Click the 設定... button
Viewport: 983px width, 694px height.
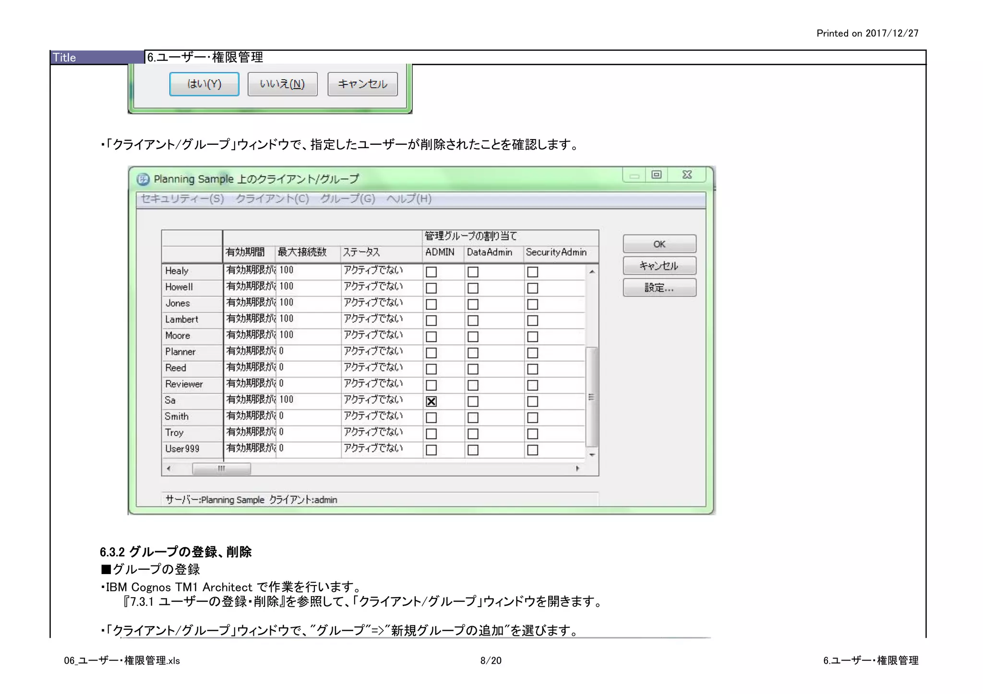659,288
